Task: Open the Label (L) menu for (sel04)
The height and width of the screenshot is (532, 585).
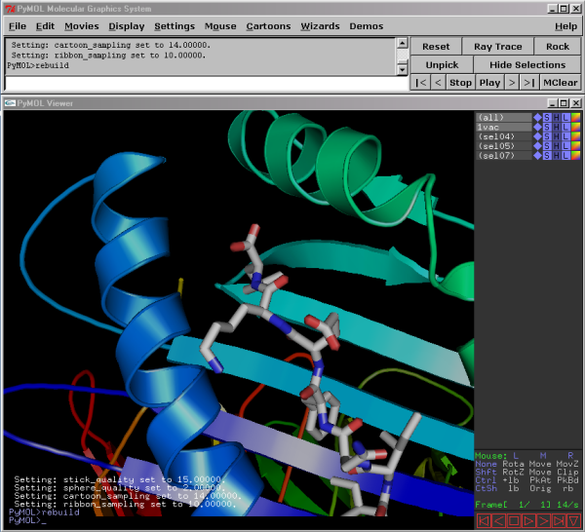Action: tap(565, 136)
